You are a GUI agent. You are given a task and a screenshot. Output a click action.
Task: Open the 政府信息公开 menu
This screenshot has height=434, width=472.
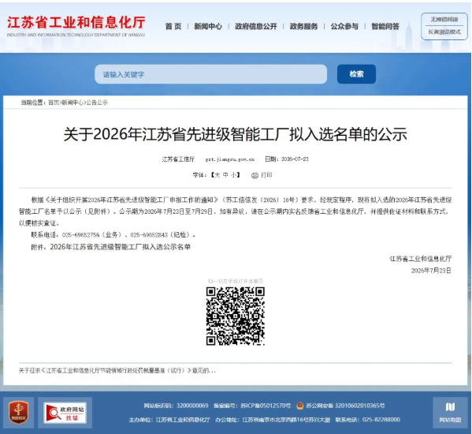pos(255,27)
